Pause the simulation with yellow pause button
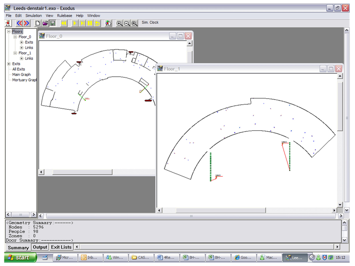This screenshot has height=266, width=355. pos(90,23)
